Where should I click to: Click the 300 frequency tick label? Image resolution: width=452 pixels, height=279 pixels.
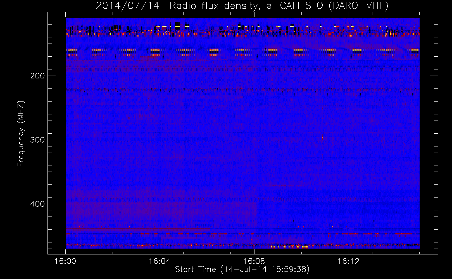tap(37, 140)
